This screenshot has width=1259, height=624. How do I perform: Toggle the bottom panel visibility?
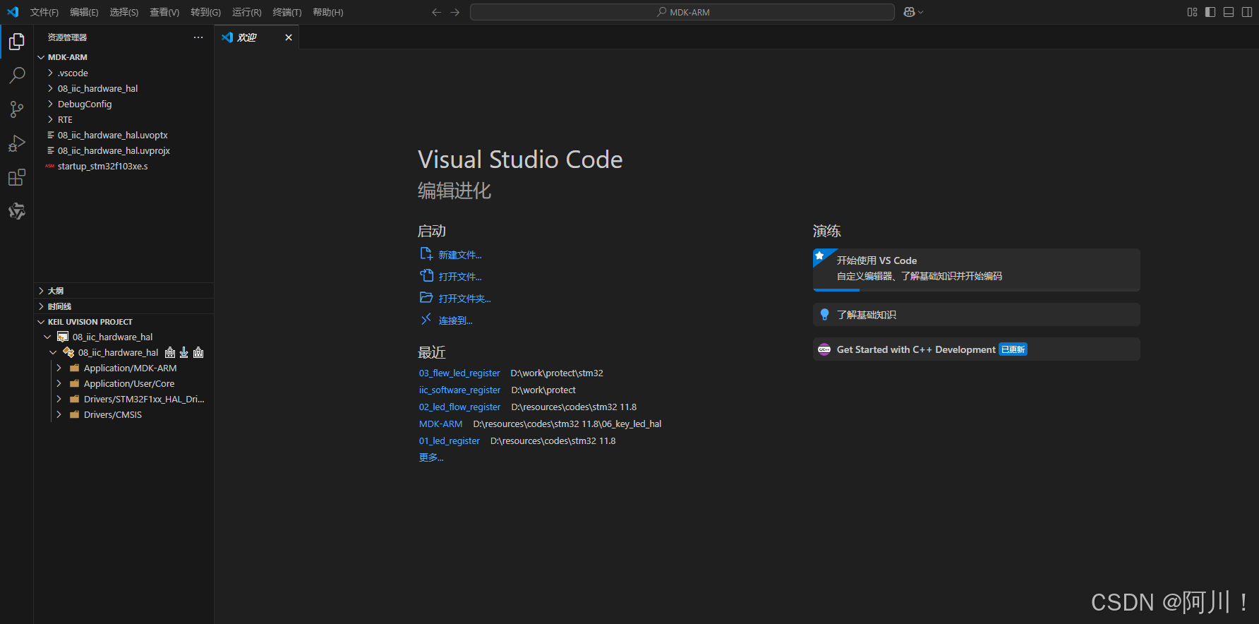(1229, 12)
